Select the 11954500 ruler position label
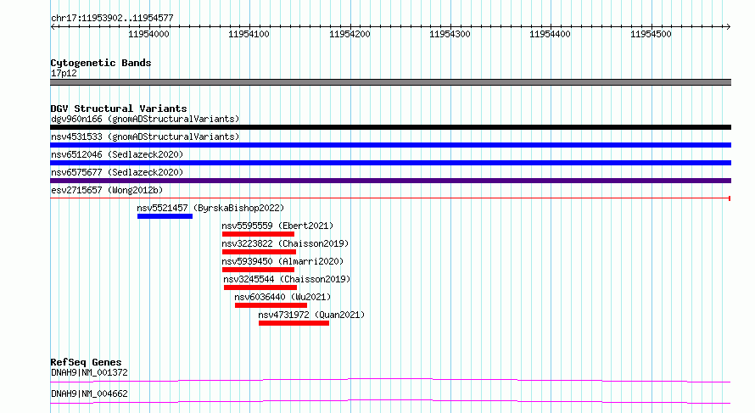Viewport: 755px width, 413px height. pyautogui.click(x=651, y=34)
